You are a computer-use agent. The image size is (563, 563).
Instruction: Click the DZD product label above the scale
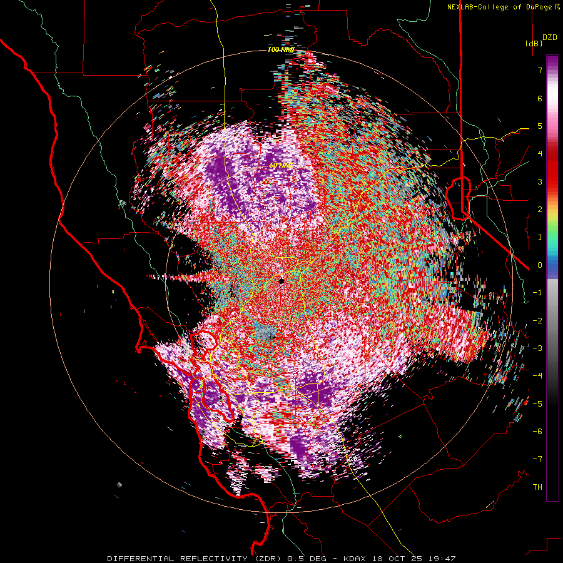[x=550, y=38]
